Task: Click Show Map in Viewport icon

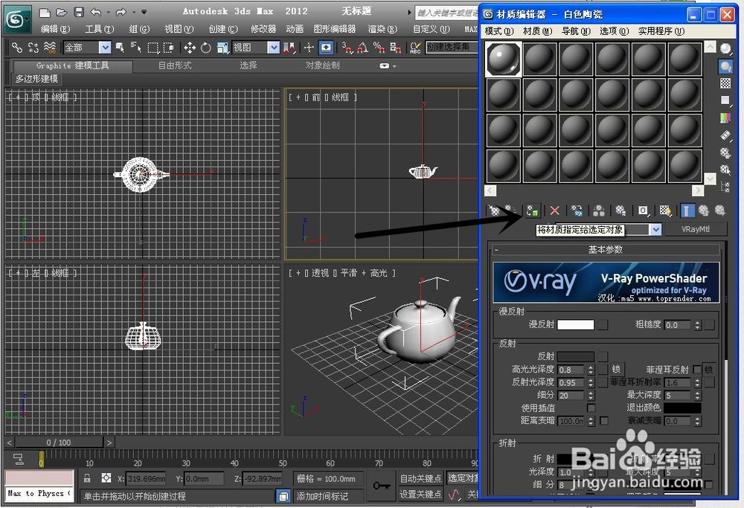Action: click(x=666, y=210)
